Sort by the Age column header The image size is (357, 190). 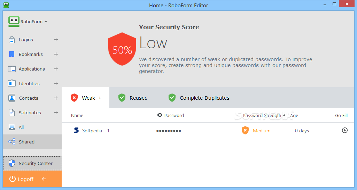click(x=294, y=116)
